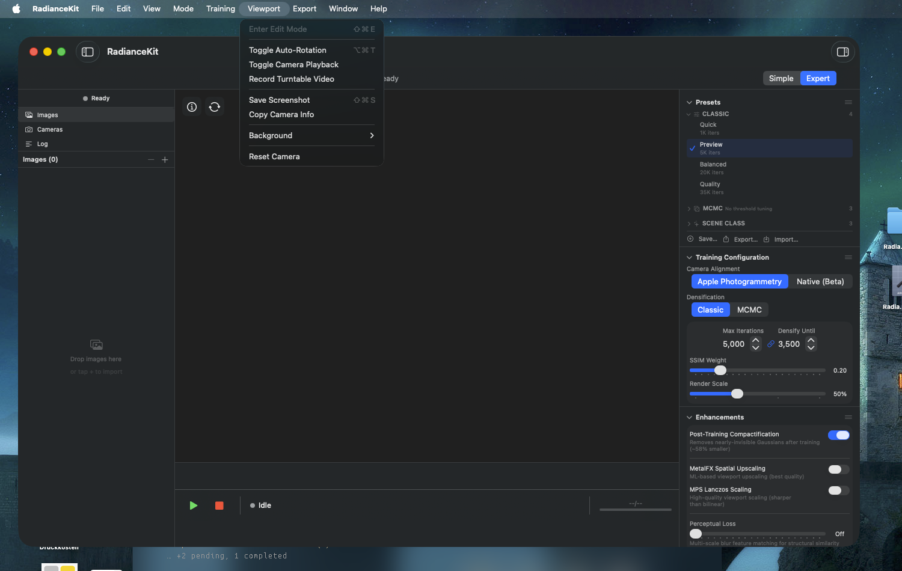Open the Help menu
The height and width of the screenshot is (571, 902).
[379, 8]
